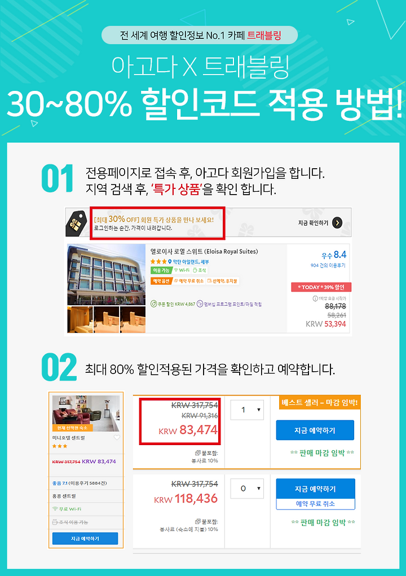Click the Wi-Fi icon in hotel sidebar
The width and height of the screenshot is (406, 576).
point(55,509)
